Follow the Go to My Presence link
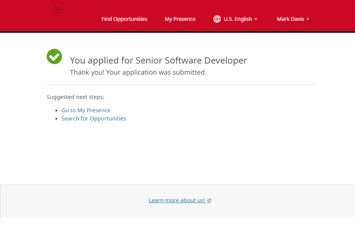The height and width of the screenshot is (226, 355). pos(86,110)
